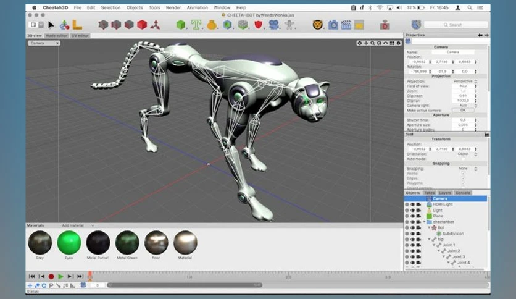The height and width of the screenshot is (299, 516).
Task: Switch to the Takes tab
Action: tap(429, 193)
